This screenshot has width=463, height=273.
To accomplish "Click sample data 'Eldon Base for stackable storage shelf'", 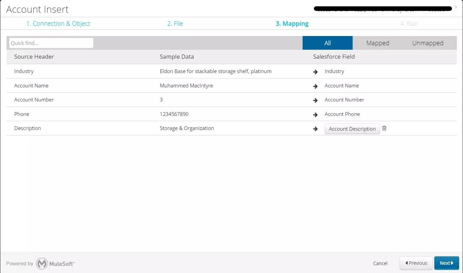I will click(216, 71).
